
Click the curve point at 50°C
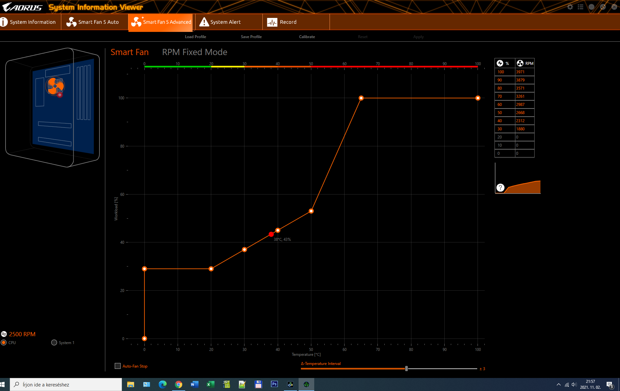[x=311, y=211]
